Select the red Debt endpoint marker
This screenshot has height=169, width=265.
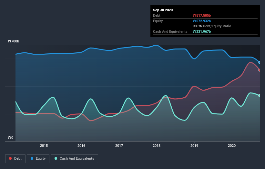260,70
